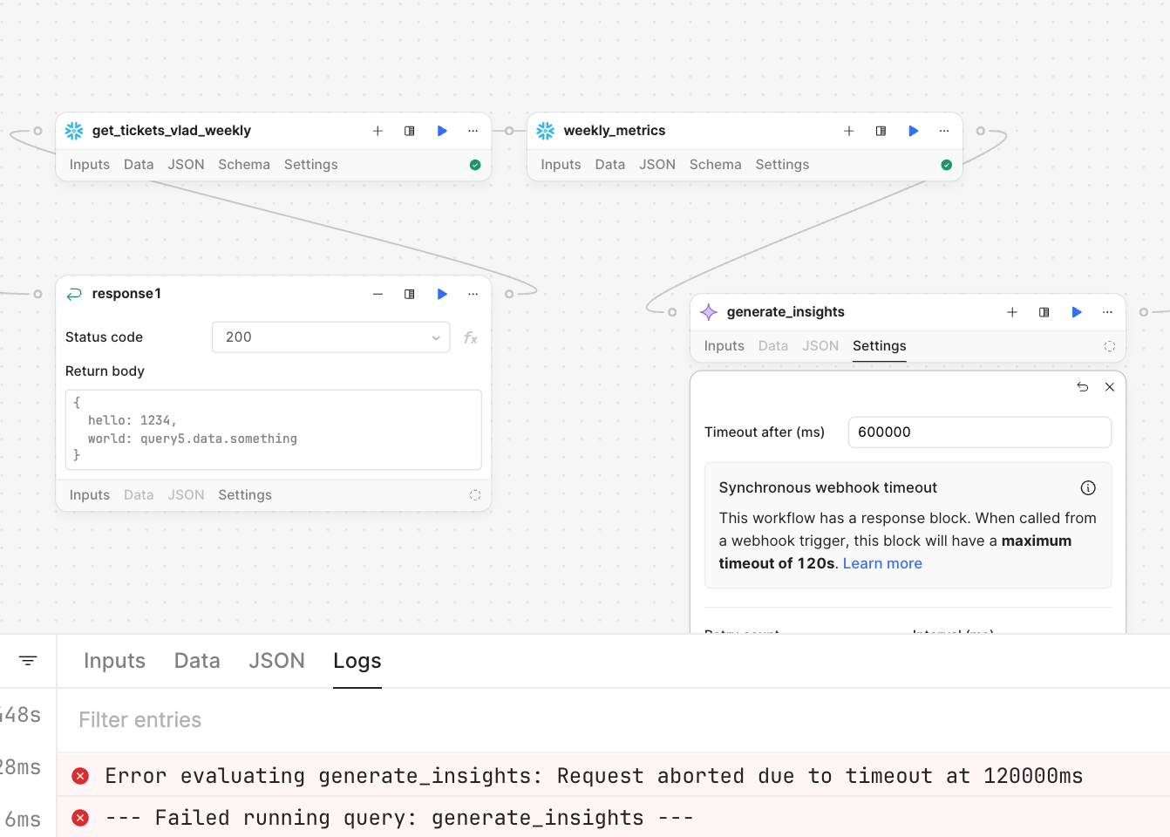
Task: Click the Filter entries search field
Action: click(x=610, y=720)
